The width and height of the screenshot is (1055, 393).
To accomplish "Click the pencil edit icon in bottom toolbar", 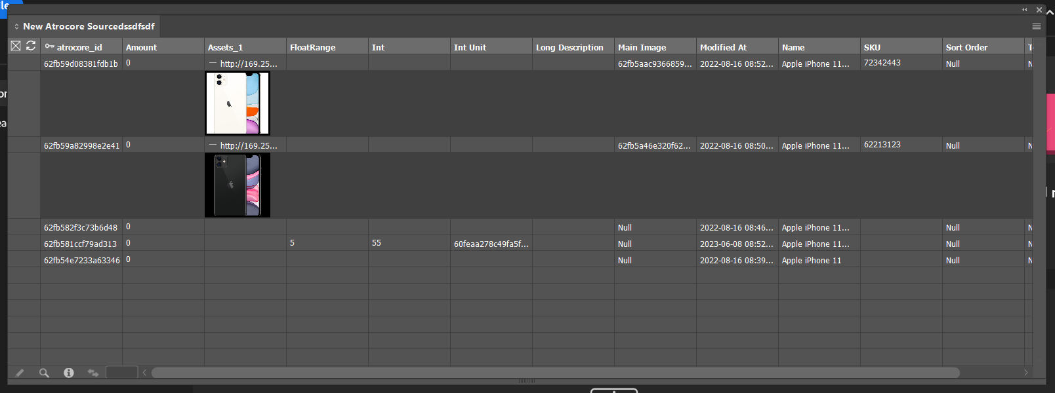I will click(20, 373).
